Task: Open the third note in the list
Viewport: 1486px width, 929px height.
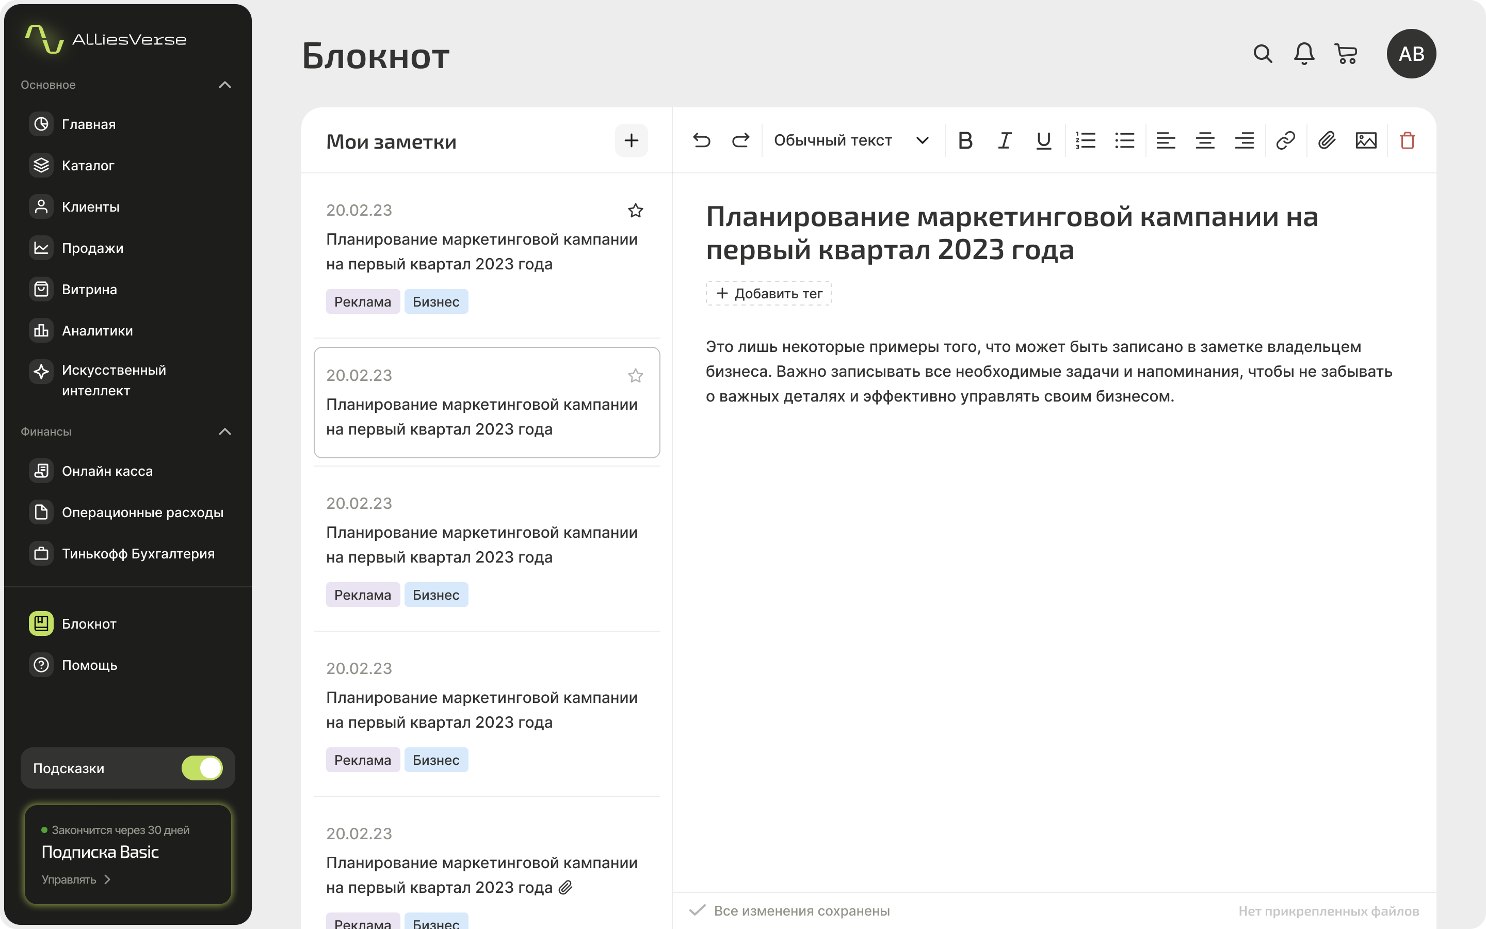Action: [487, 549]
